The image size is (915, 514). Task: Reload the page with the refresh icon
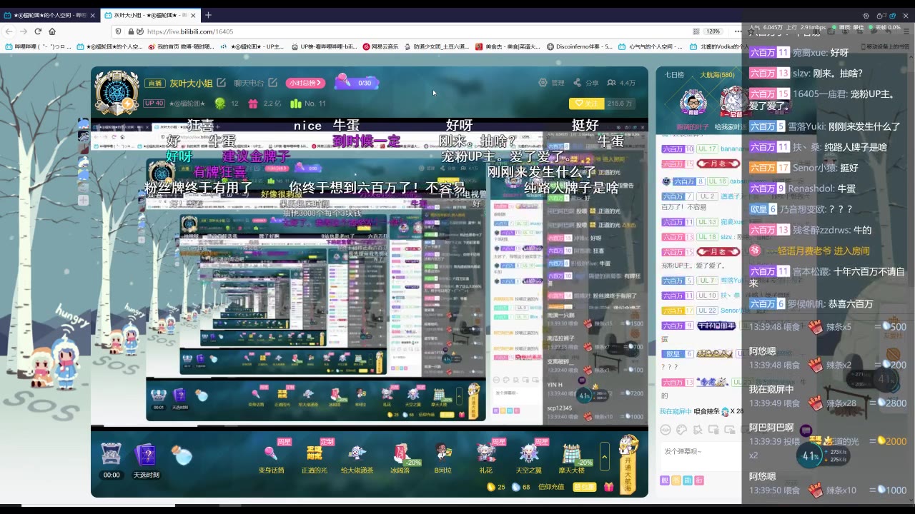38,31
